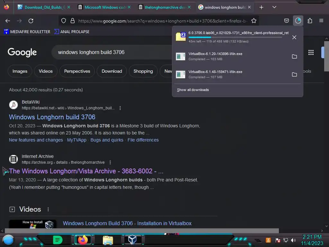
Task: Open BetaWiki result options dots
Action: (x=120, y=108)
